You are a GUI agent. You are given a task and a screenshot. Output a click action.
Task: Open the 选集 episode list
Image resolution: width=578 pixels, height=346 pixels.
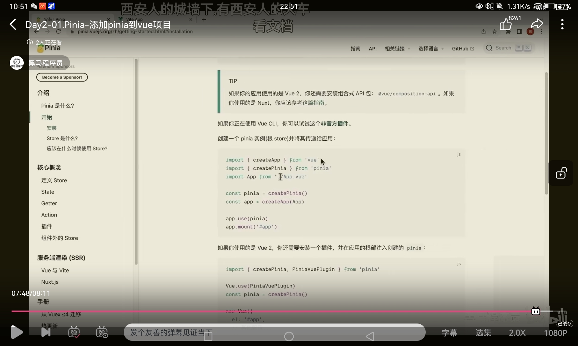point(483,333)
